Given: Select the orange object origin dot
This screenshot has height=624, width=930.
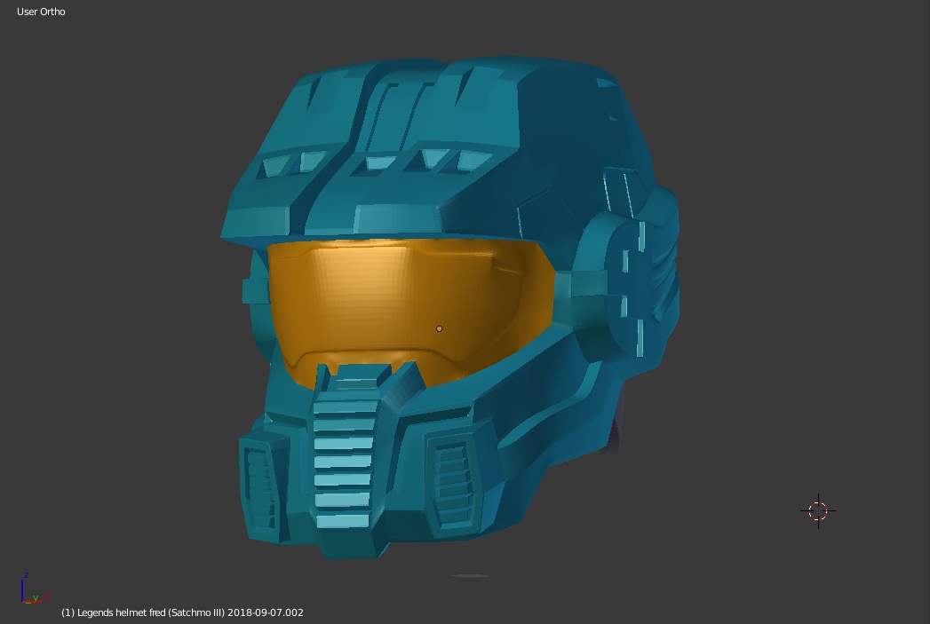Looking at the screenshot, I should [439, 328].
